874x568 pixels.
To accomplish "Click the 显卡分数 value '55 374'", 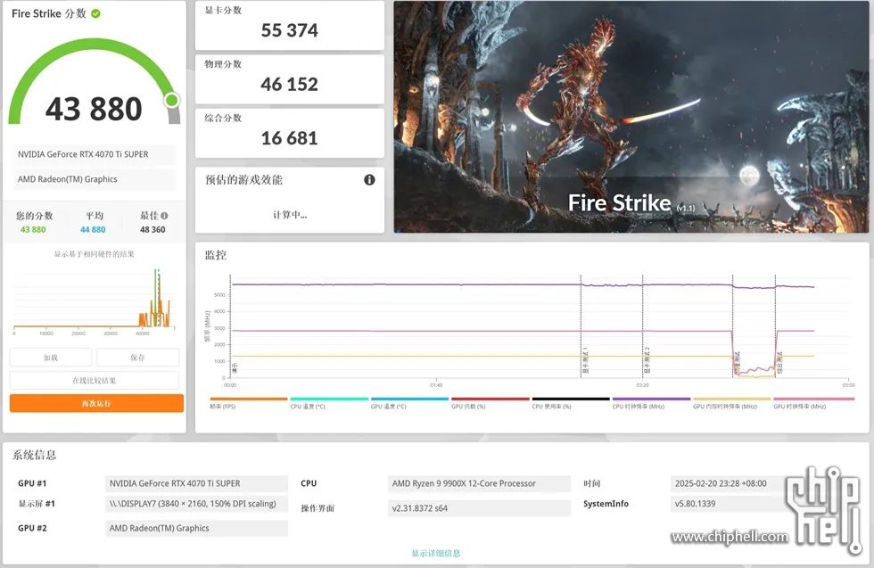I will (x=289, y=30).
